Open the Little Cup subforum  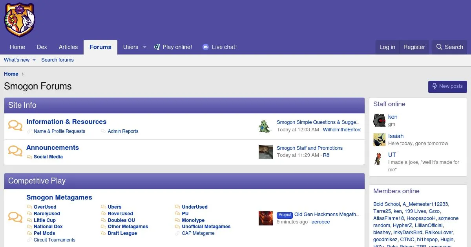click(x=45, y=220)
